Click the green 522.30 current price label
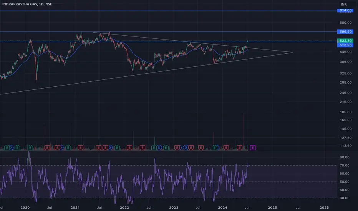The height and width of the screenshot is (211, 358). (345, 41)
